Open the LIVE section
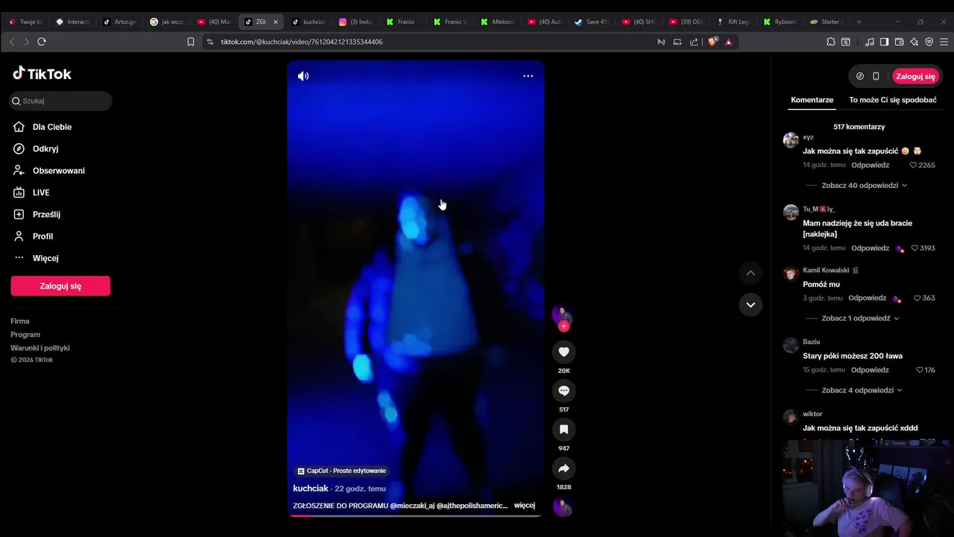Image resolution: width=954 pixels, height=537 pixels. click(41, 192)
